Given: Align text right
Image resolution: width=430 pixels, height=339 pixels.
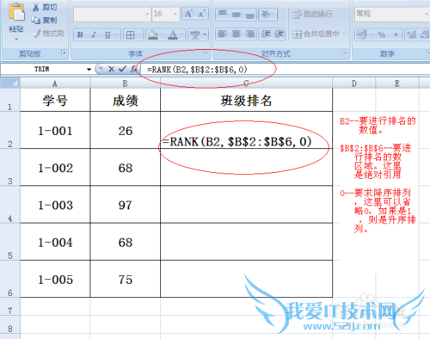Looking at the screenshot, I should [x=249, y=34].
